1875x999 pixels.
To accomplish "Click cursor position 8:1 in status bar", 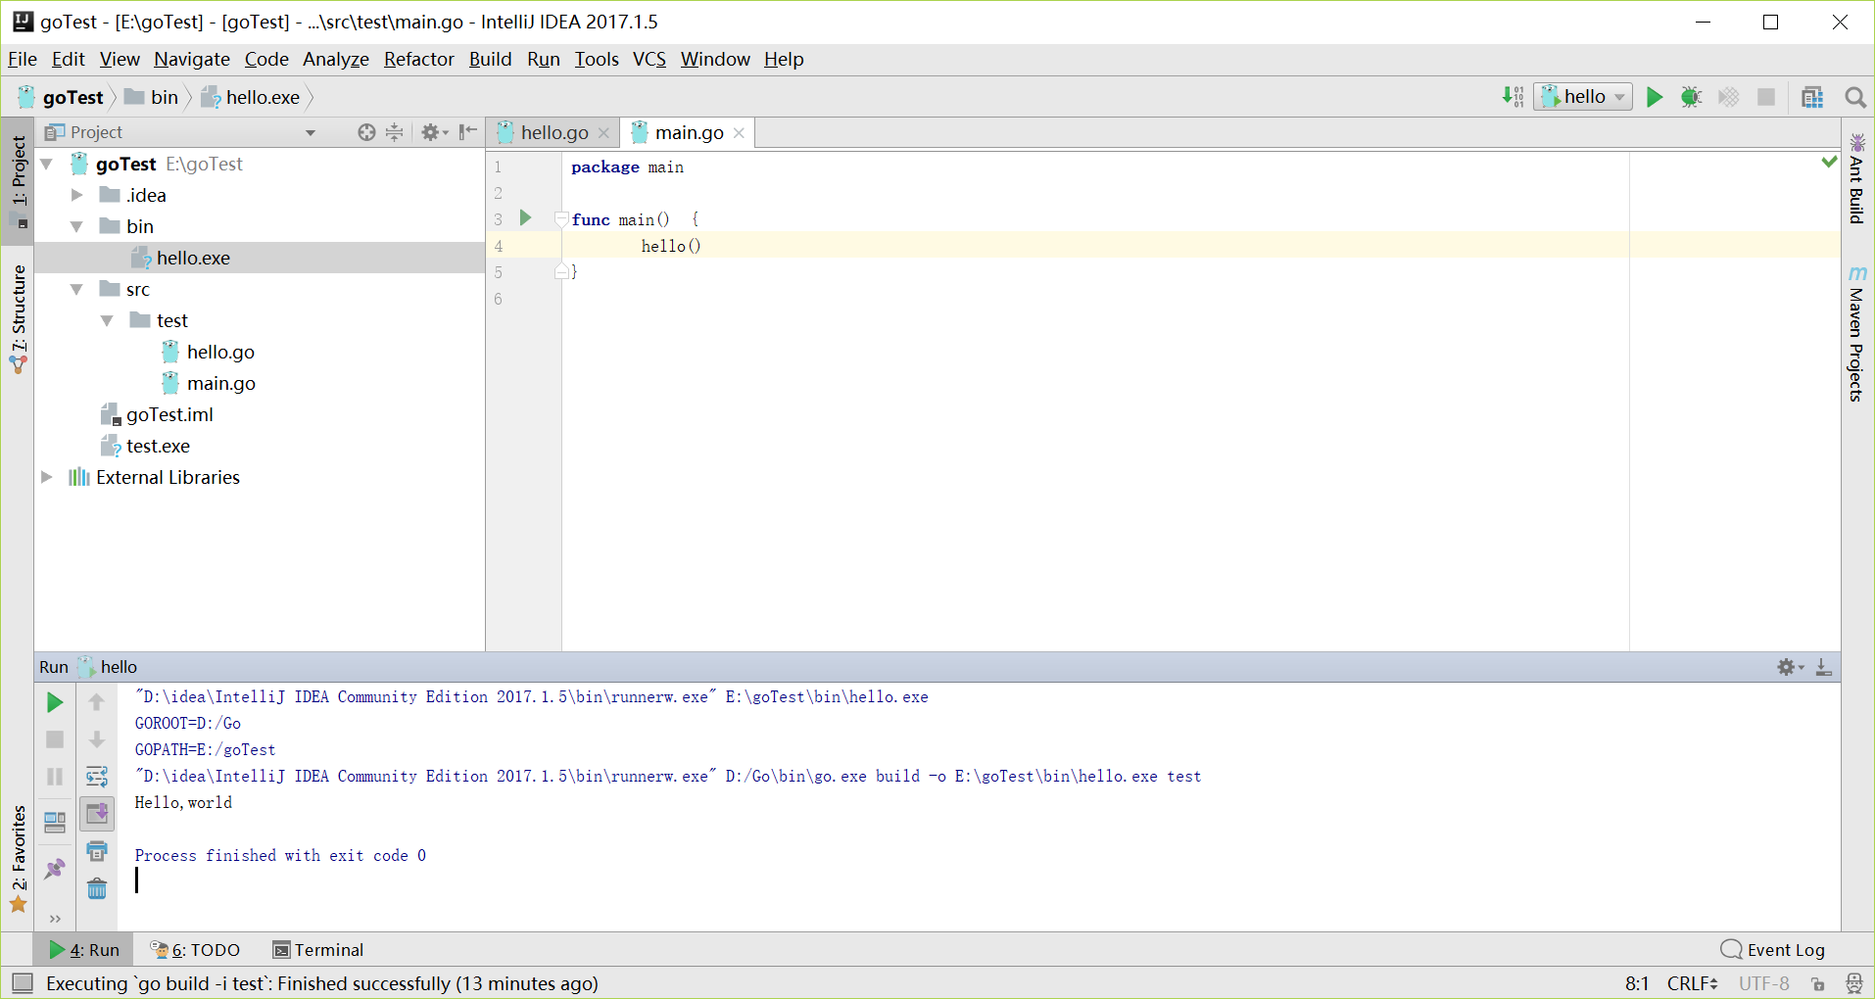I will (x=1637, y=983).
